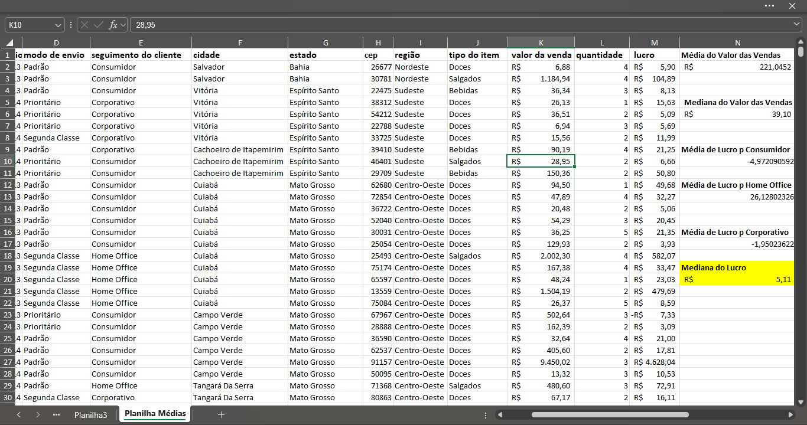Screen dimensions: 807x425
Task: Click the Cancel X formula bar icon
Action: point(84,25)
